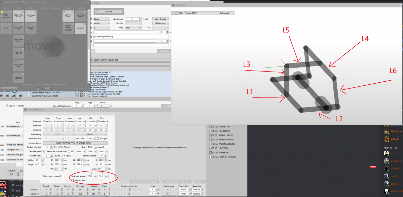This screenshot has height=197, width=403.
Task: Open the bartoszka avatar in Discord member list
Action: 386,161
